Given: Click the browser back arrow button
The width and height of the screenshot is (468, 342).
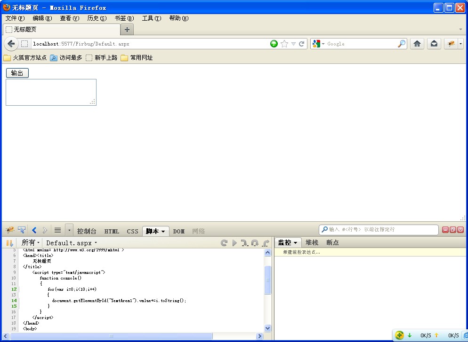Looking at the screenshot, I should 11,44.
